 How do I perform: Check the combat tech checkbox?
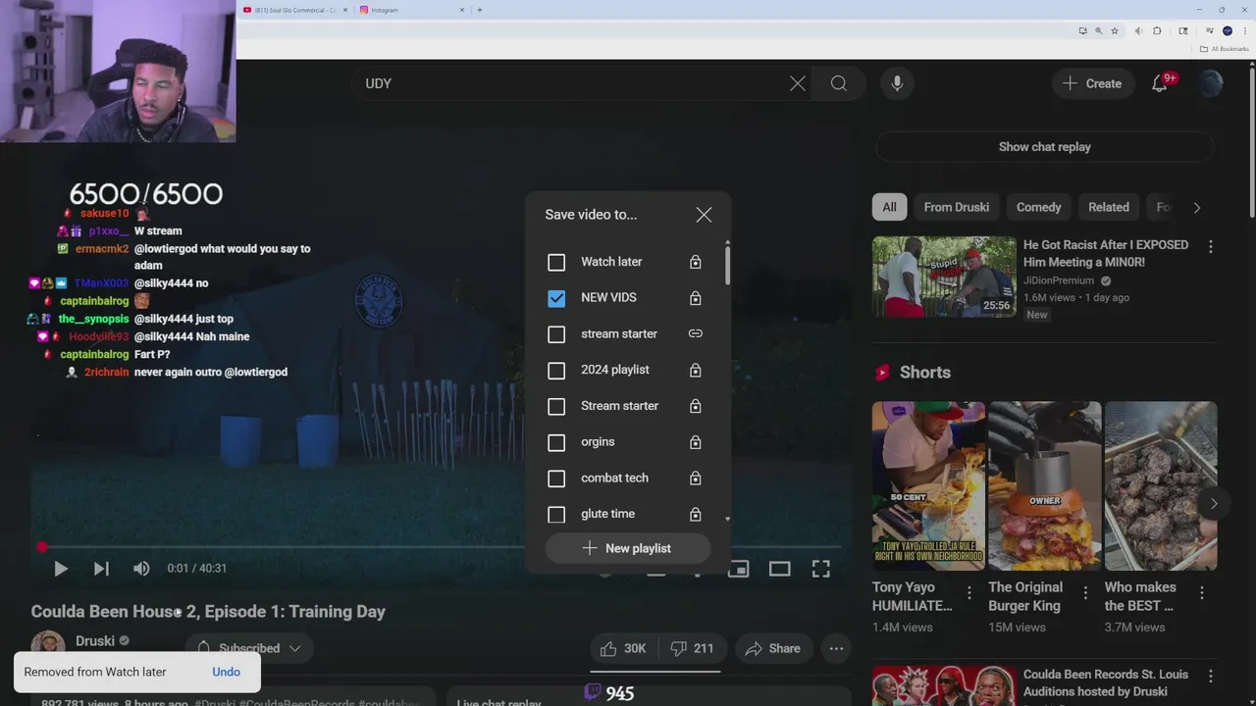click(x=556, y=479)
